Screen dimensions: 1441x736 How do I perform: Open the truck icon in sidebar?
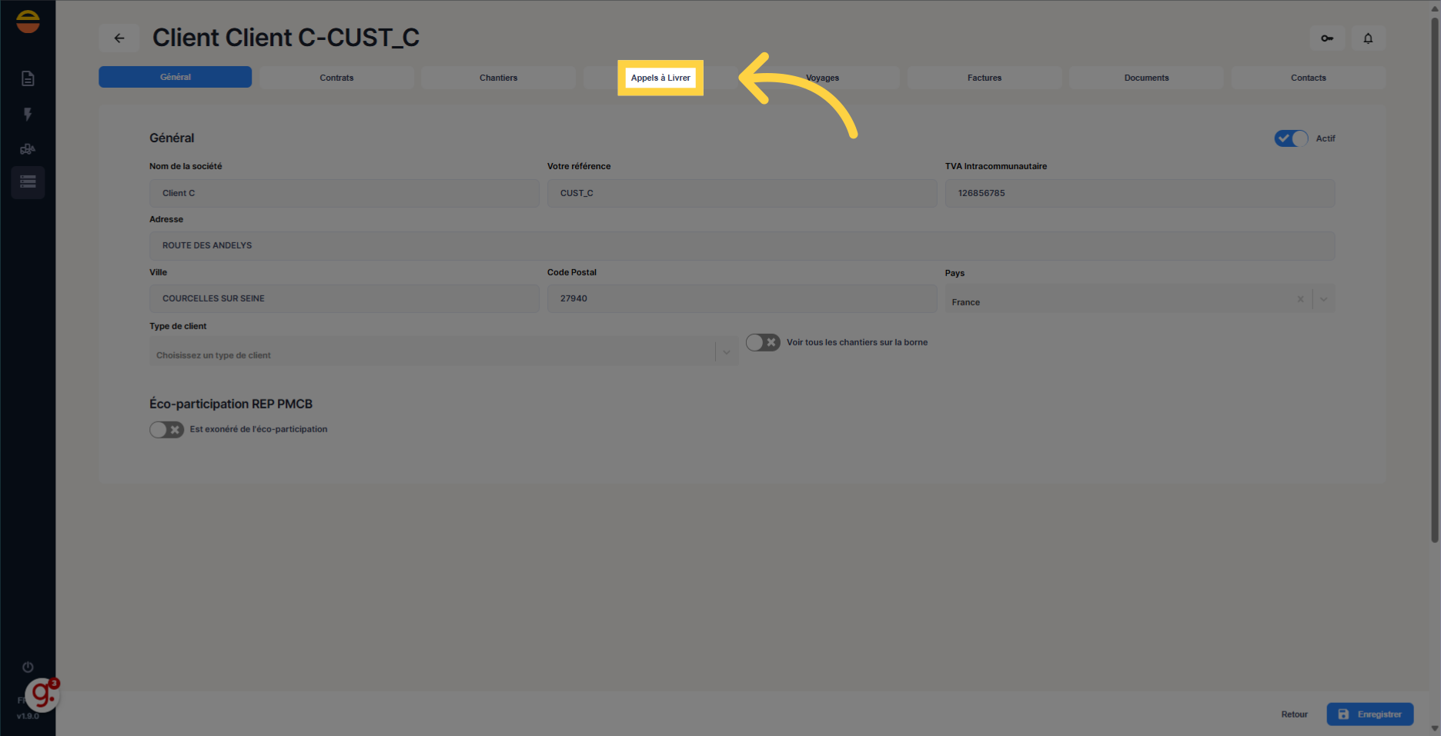pyautogui.click(x=28, y=149)
